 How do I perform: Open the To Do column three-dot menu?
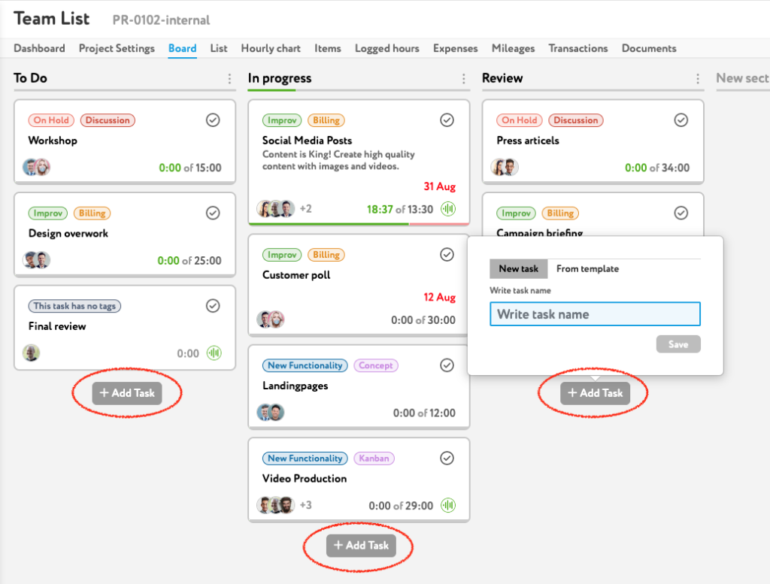pos(230,79)
